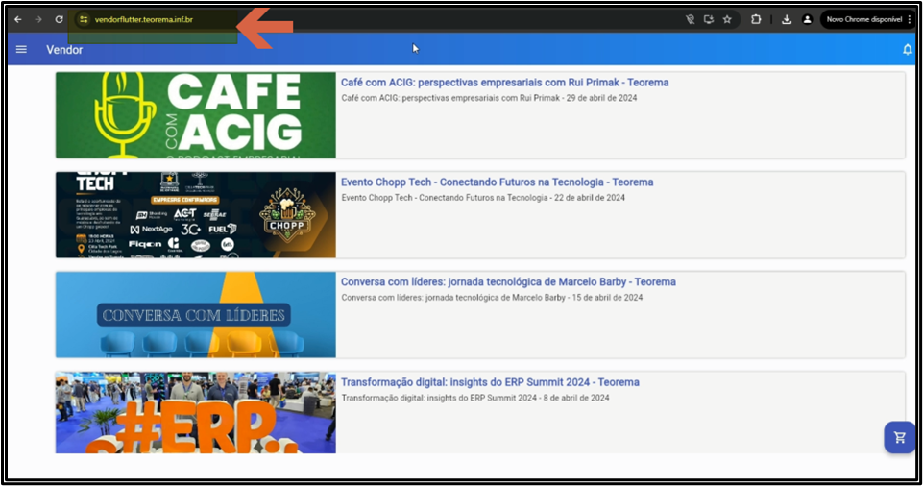Bookmark this page with the star icon
This screenshot has height=486, width=923.
pyautogui.click(x=727, y=19)
